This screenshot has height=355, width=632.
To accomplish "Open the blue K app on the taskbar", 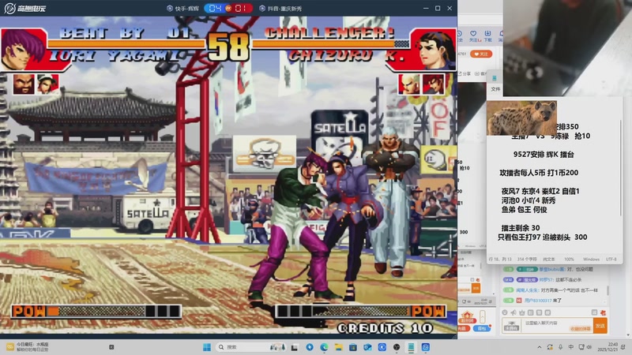I will [382, 347].
